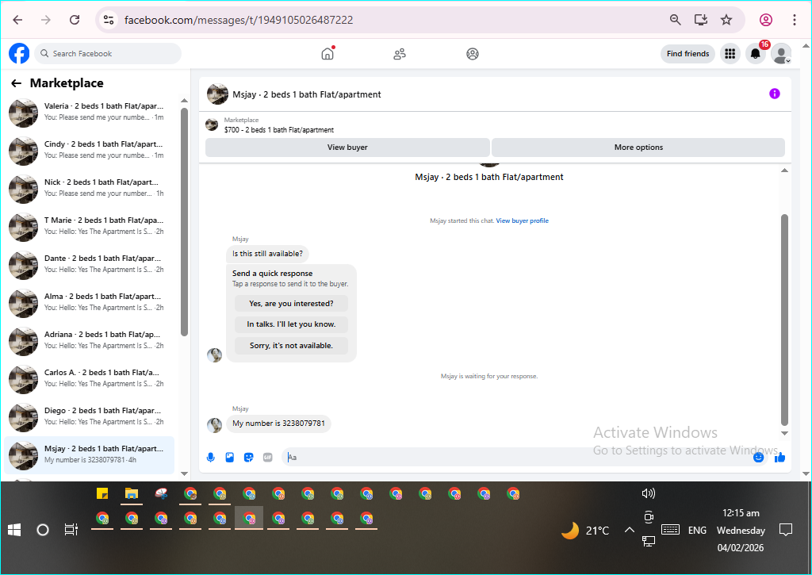Send a thumbs up like
This screenshot has height=575, width=812.
pyautogui.click(x=780, y=458)
